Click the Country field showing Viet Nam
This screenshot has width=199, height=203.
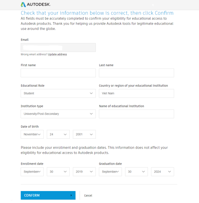pyautogui.click(x=136, y=93)
